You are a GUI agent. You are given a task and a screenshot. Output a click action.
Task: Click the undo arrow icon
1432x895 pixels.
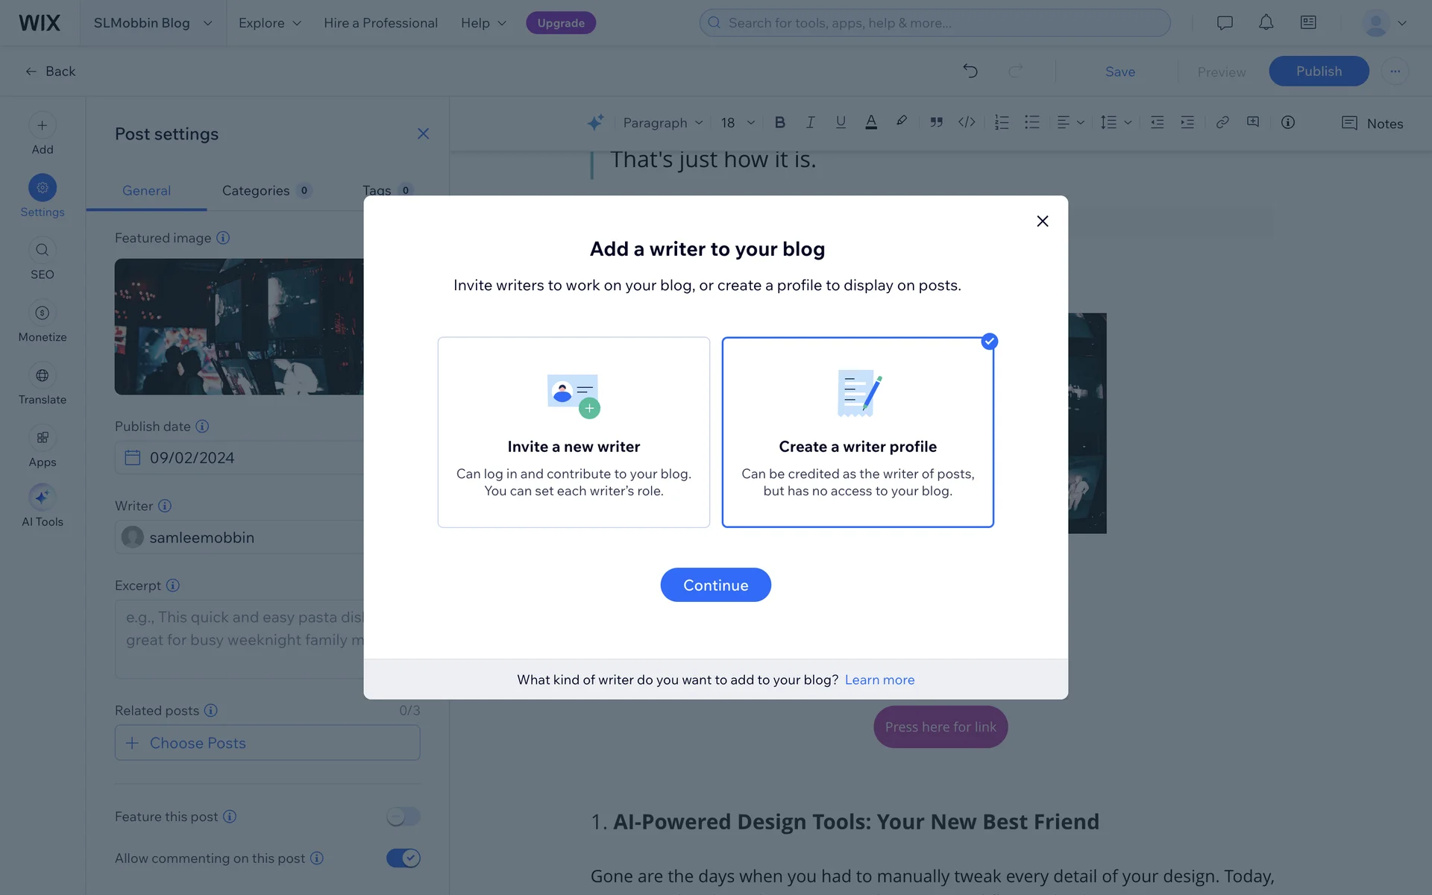(x=970, y=71)
